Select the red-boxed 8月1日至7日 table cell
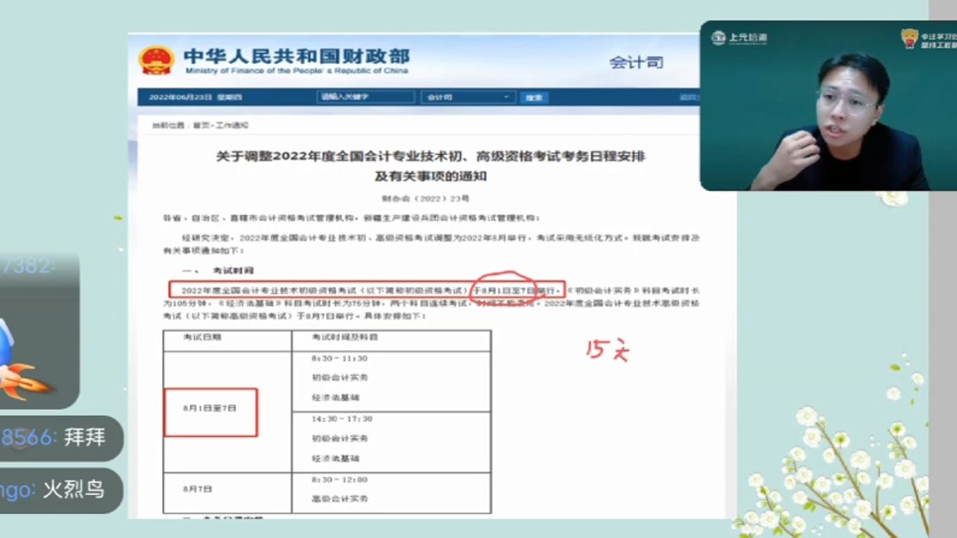This screenshot has width=957, height=538. (x=209, y=412)
